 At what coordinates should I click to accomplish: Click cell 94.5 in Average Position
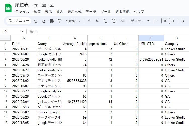(x=75, y=54)
